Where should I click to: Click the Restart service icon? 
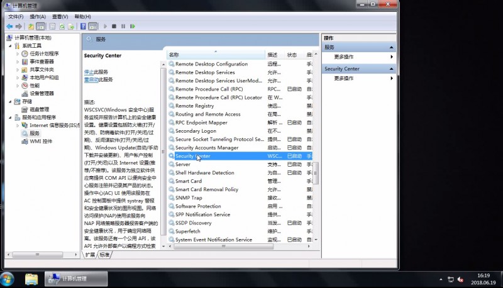click(133, 26)
